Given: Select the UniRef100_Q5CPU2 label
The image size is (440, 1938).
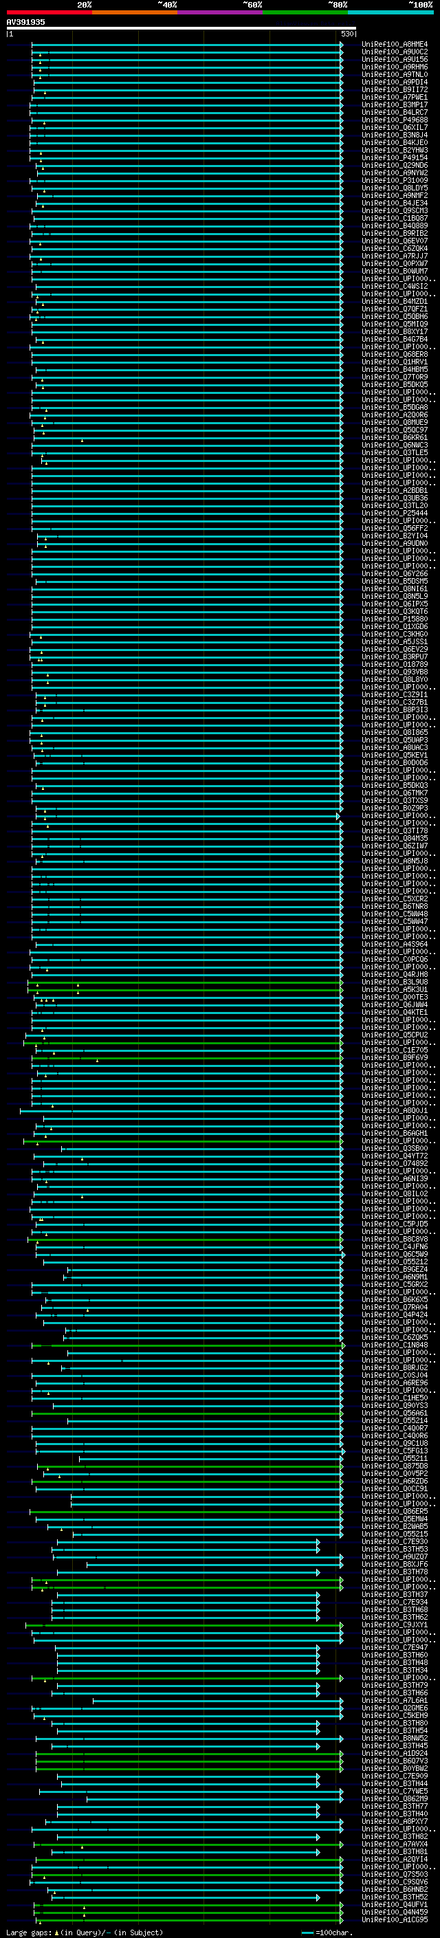Looking at the screenshot, I should (395, 1035).
